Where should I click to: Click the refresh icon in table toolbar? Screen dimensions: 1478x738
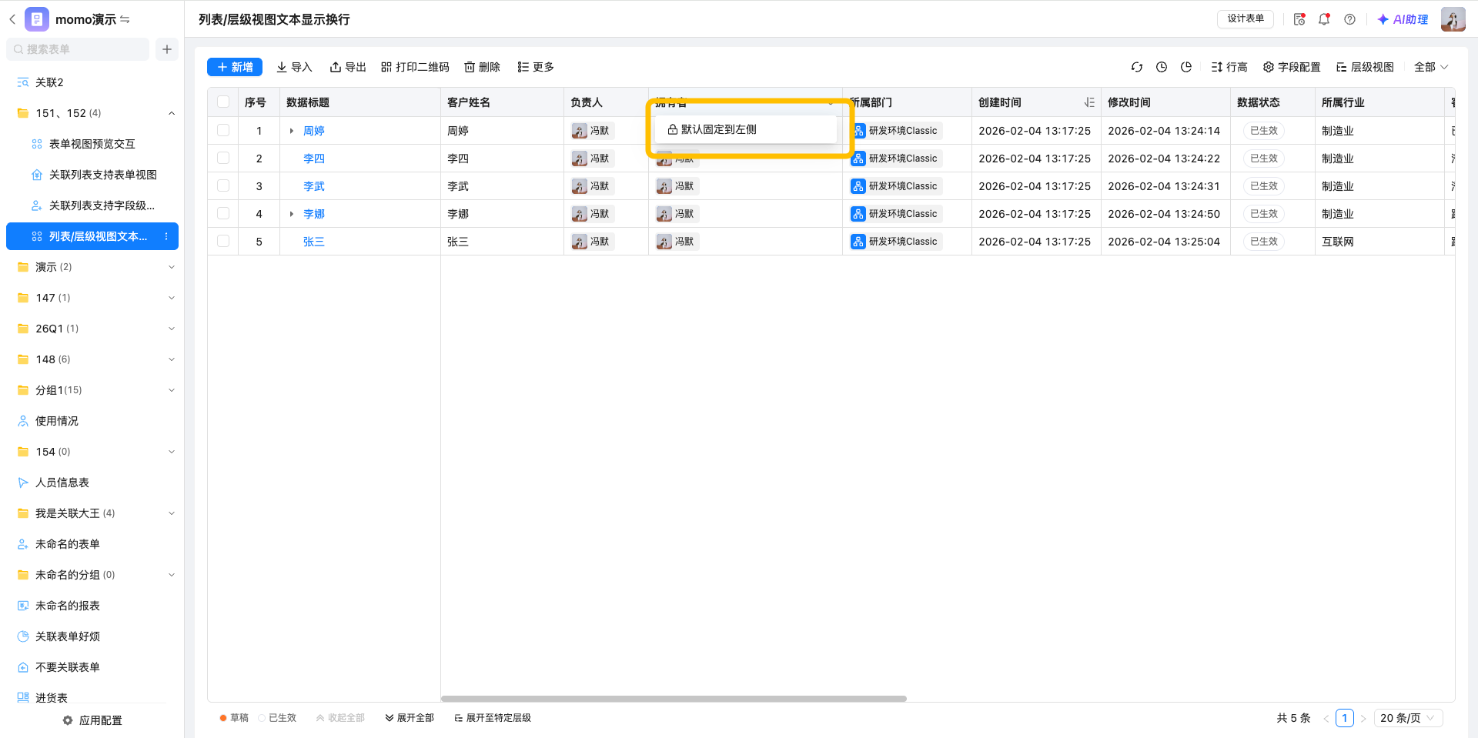pos(1137,67)
